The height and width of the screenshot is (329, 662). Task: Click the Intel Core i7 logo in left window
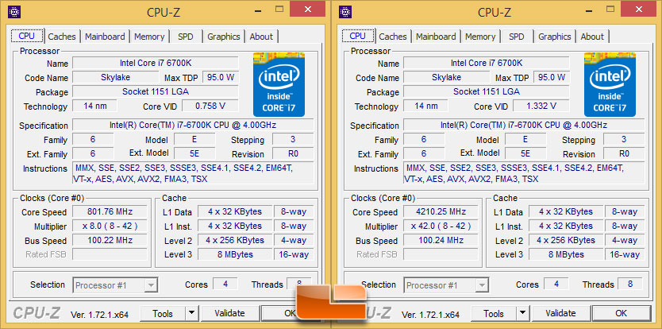[x=279, y=84]
